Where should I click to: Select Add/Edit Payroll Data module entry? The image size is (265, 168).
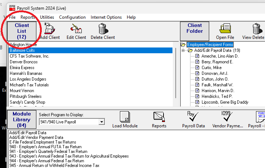[x=28, y=133]
